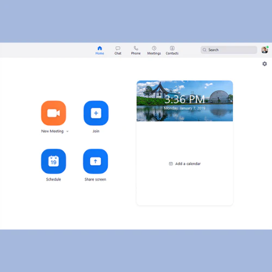Click the 3:36 PM clock banner image
272x272 pixels.
184,101
